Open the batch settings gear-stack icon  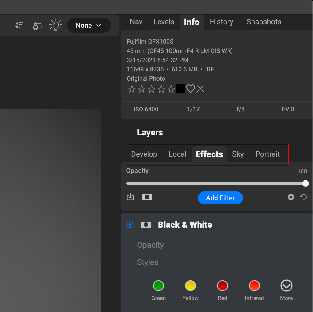pos(37,26)
